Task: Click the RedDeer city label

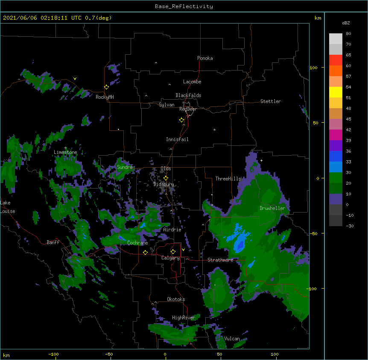Action: point(188,109)
